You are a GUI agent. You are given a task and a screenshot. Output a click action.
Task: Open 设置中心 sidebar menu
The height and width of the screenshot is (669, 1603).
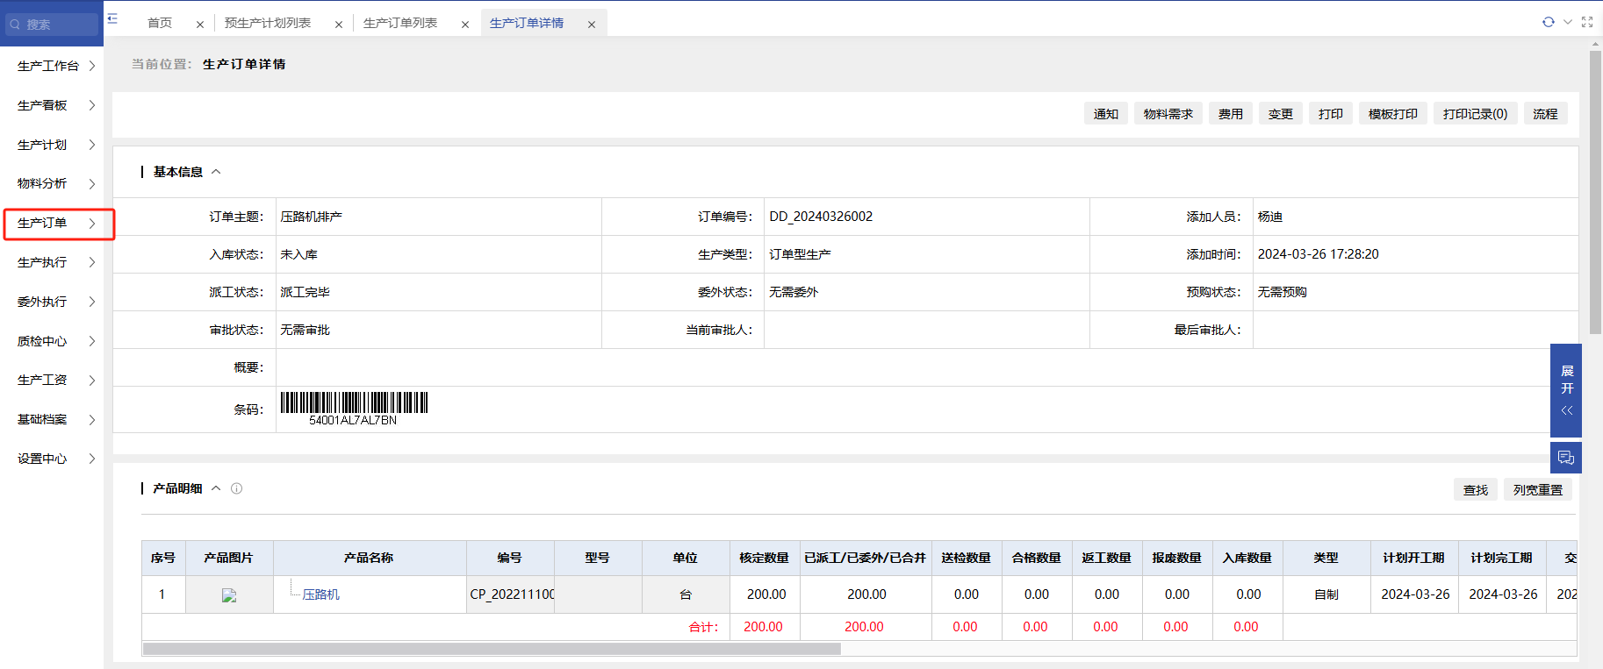(52, 459)
